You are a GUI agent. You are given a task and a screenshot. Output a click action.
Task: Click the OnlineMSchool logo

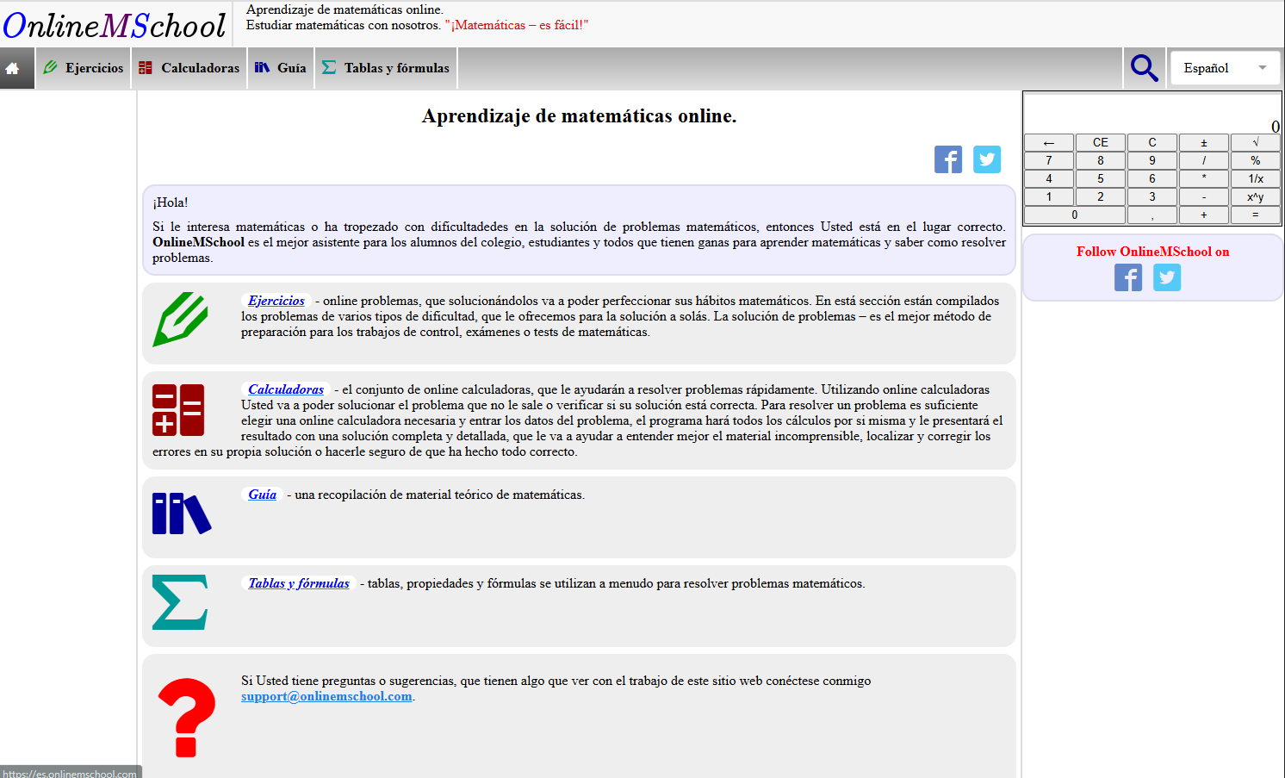coord(115,25)
